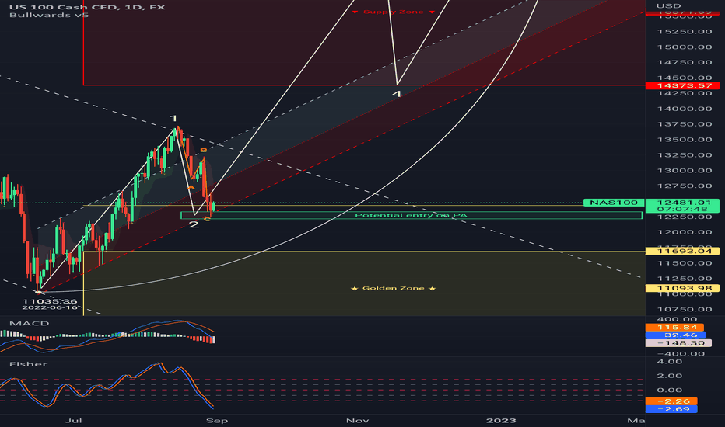The height and width of the screenshot is (427, 725).
Task: Click the Fisher indicator title
Action: [28, 364]
